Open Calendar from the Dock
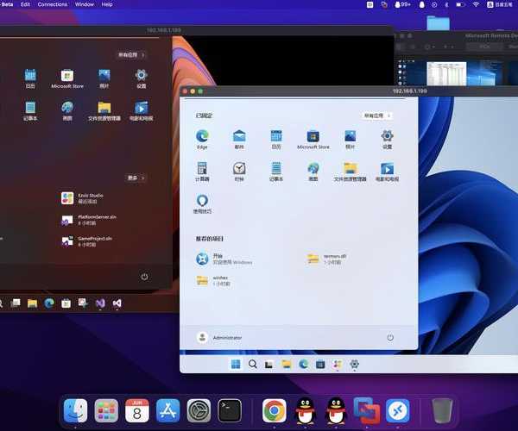 (136, 410)
